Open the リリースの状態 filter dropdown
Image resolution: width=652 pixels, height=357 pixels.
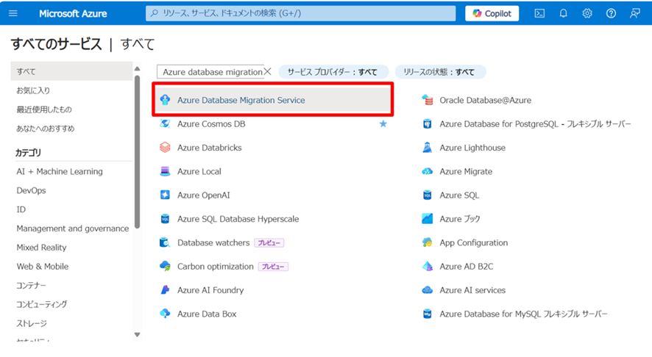(440, 72)
